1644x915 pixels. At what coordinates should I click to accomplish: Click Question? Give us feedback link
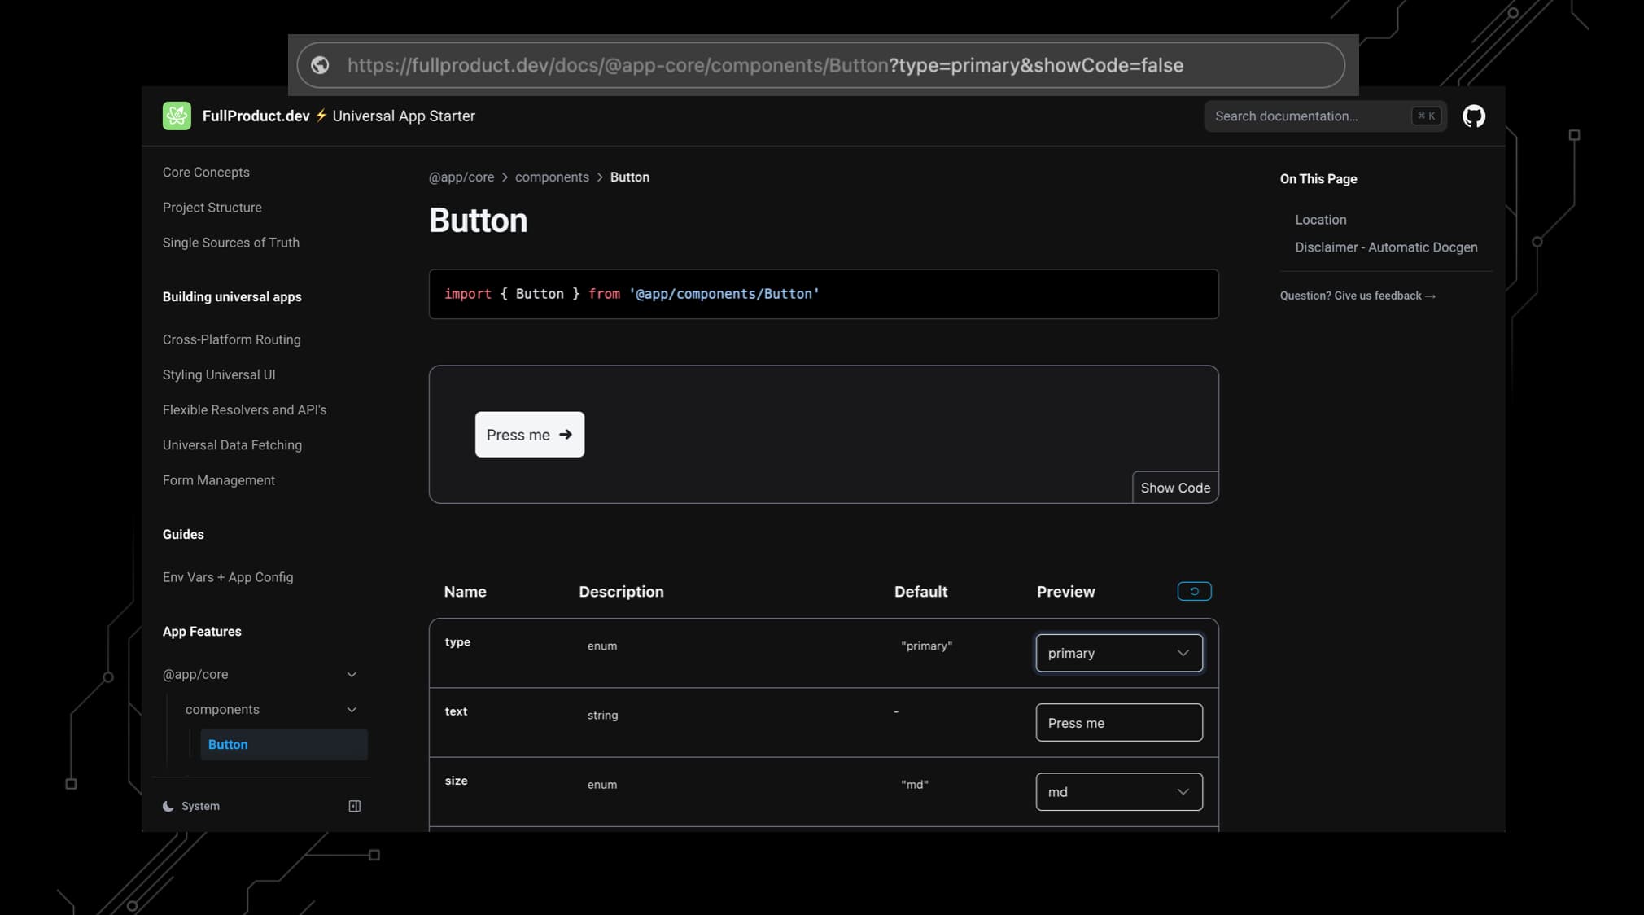coord(1358,296)
